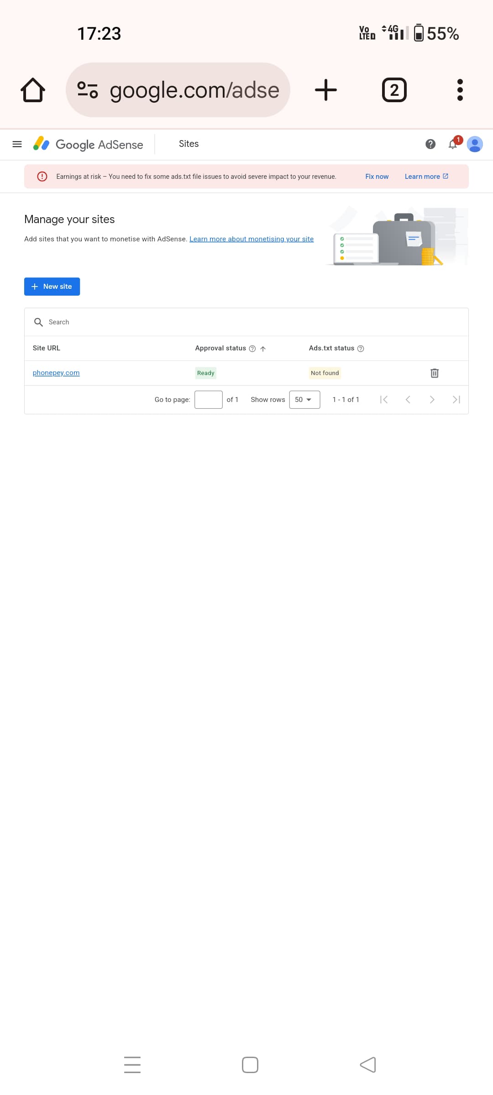This screenshot has width=493, height=1095.
Task: Click the Ready approval status badge
Action: point(206,373)
